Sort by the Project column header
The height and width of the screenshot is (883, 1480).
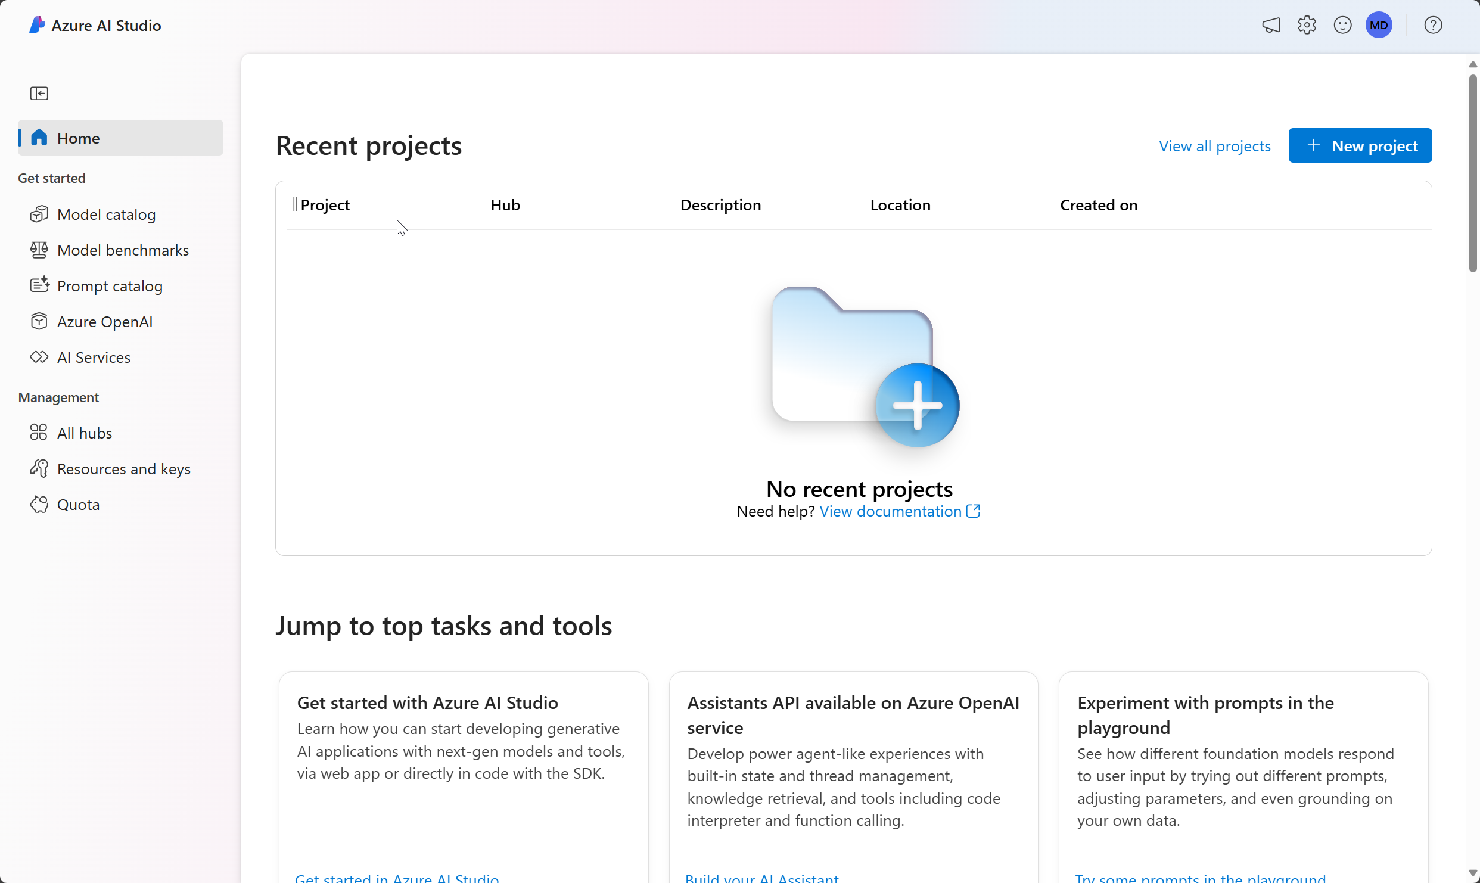(325, 205)
